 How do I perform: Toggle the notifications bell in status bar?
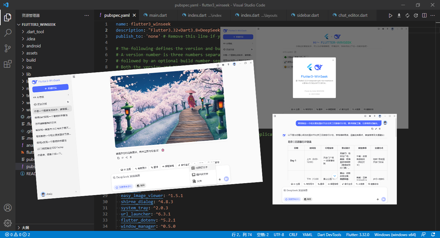433,234
